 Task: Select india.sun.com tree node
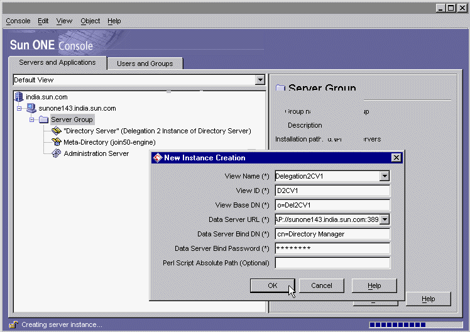pos(46,97)
